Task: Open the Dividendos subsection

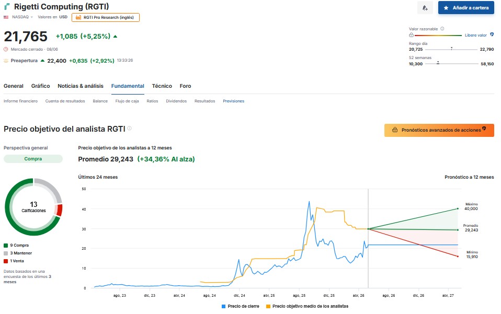Action: click(x=176, y=101)
